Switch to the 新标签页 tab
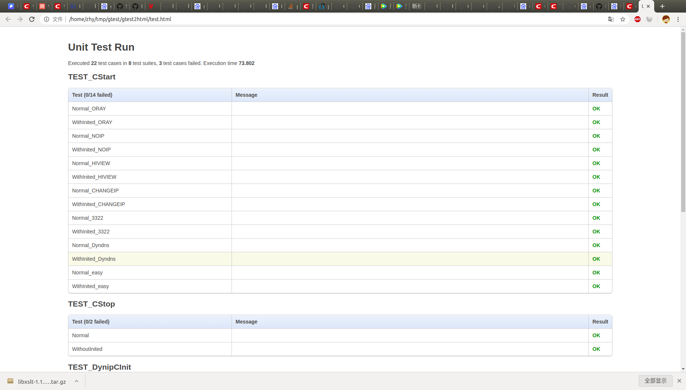686x390 pixels. [x=417, y=6]
